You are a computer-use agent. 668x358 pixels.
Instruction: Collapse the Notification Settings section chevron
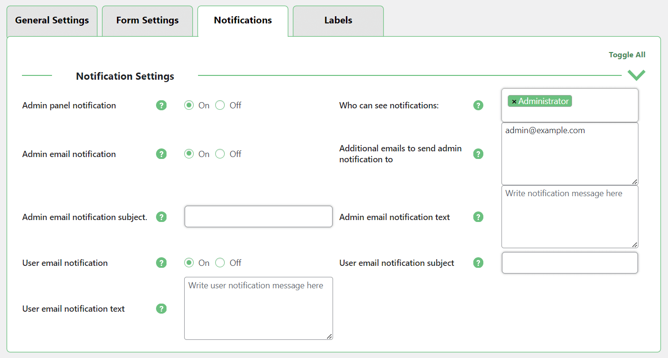pyautogui.click(x=636, y=75)
